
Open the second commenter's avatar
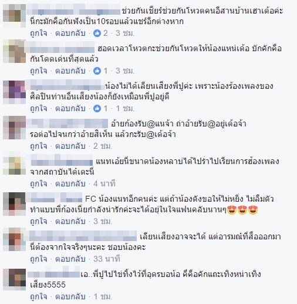click(15, 51)
